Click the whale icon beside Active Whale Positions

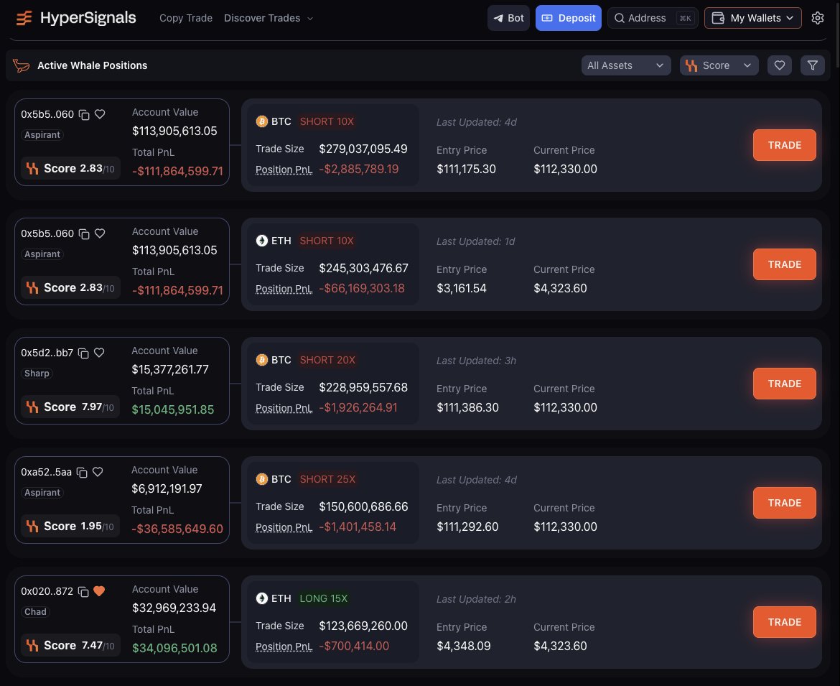(22, 65)
